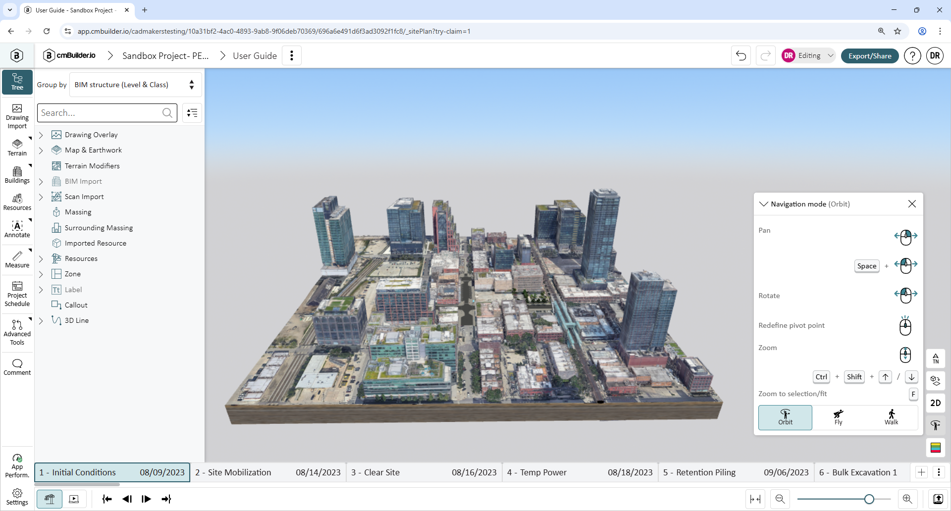Open the Buildings tool
951x511 pixels.
click(17, 175)
